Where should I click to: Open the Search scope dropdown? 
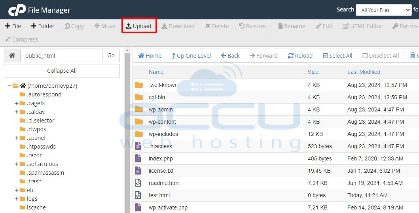point(384,10)
